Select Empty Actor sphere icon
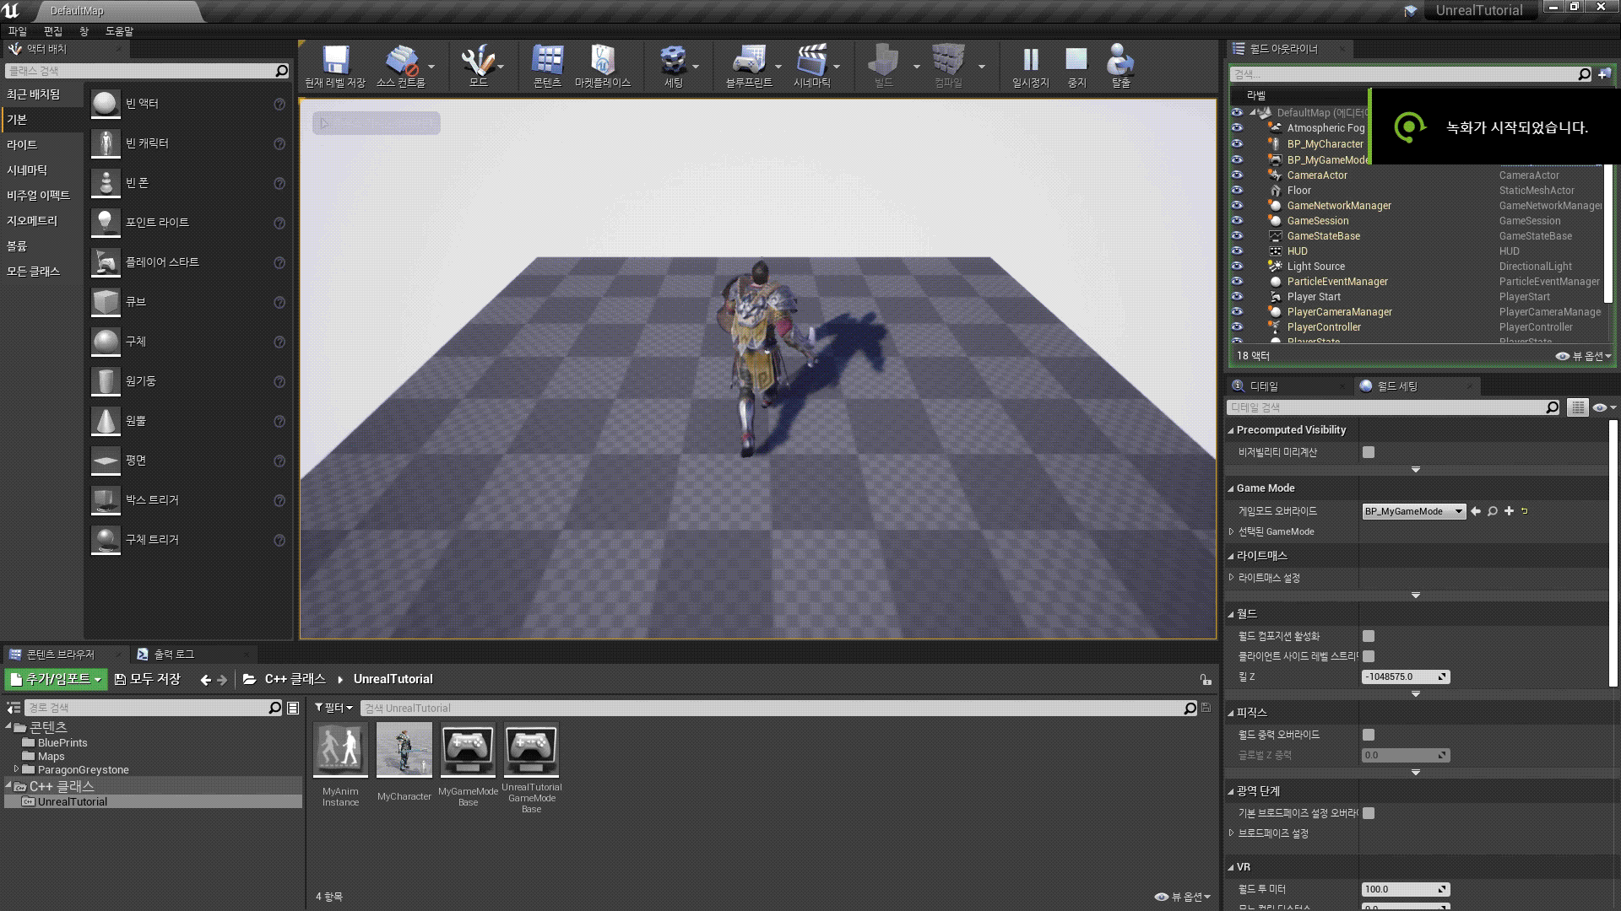Image resolution: width=1621 pixels, height=911 pixels. tap(106, 104)
